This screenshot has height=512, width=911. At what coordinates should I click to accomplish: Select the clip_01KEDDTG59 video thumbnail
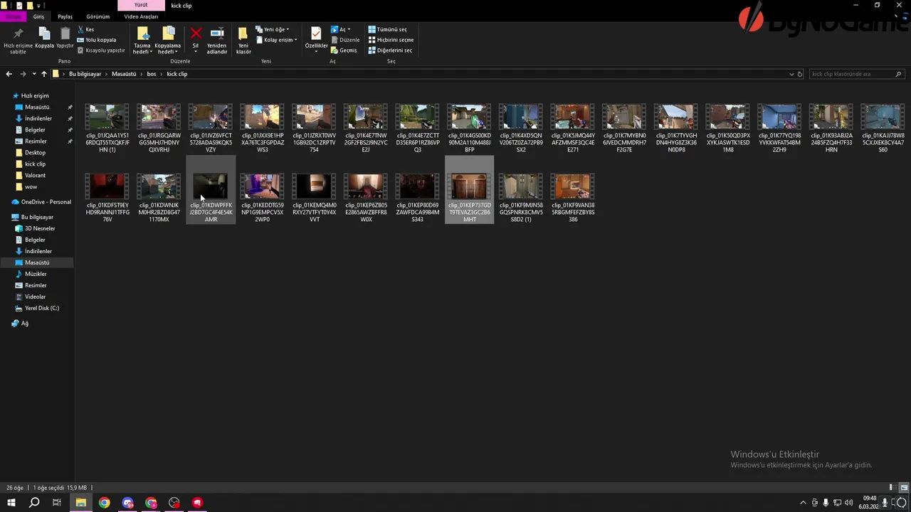263,186
